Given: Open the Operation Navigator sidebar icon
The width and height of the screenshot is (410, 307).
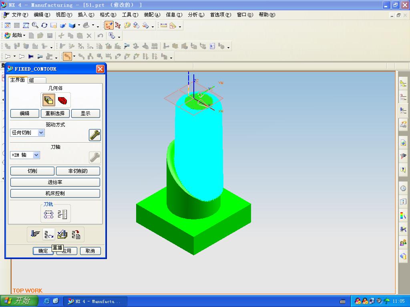Looking at the screenshot, I should (x=403, y=110).
